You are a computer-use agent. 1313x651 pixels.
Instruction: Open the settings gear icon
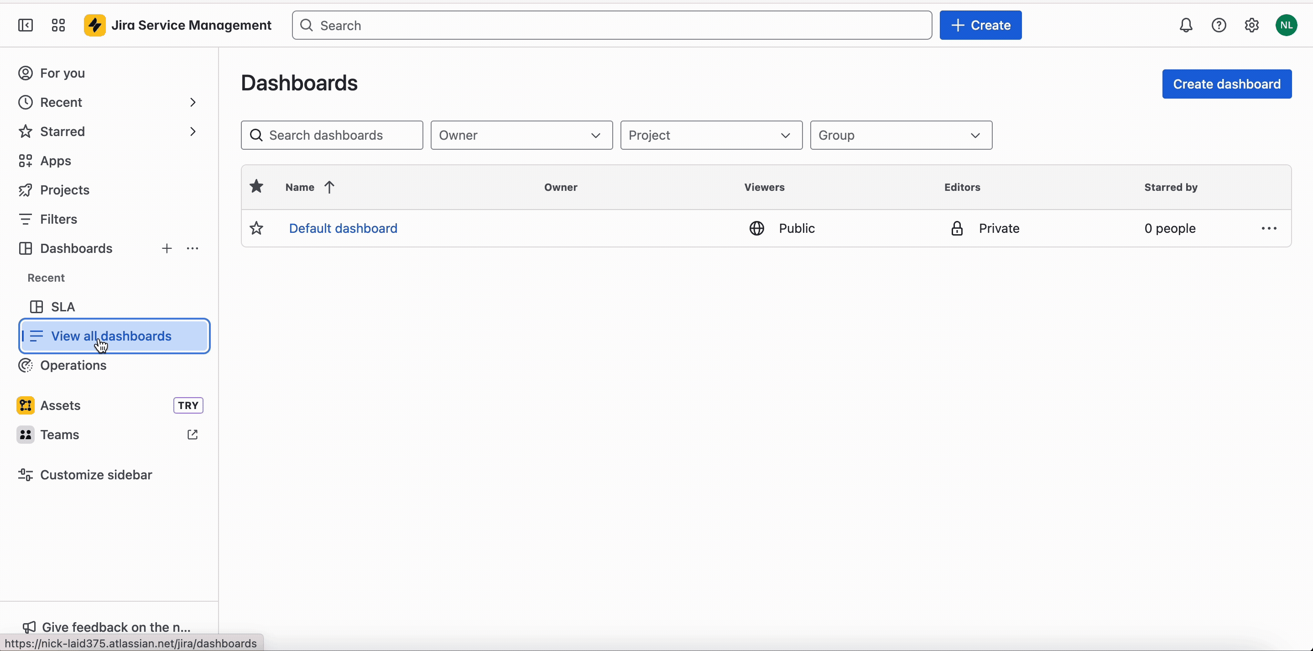coord(1251,25)
